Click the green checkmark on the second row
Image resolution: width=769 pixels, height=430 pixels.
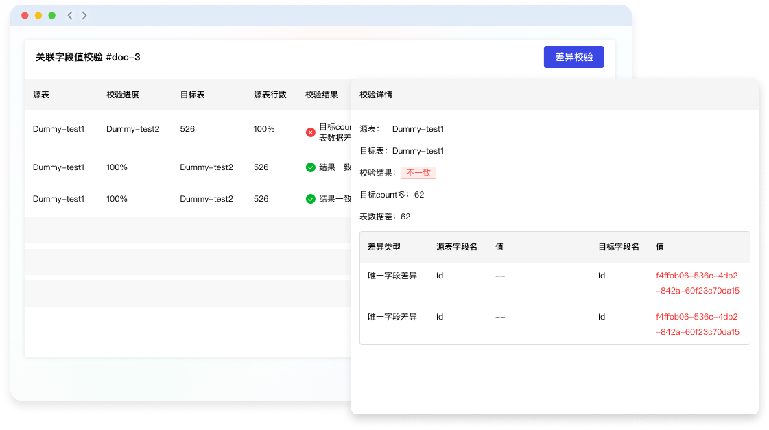[310, 167]
